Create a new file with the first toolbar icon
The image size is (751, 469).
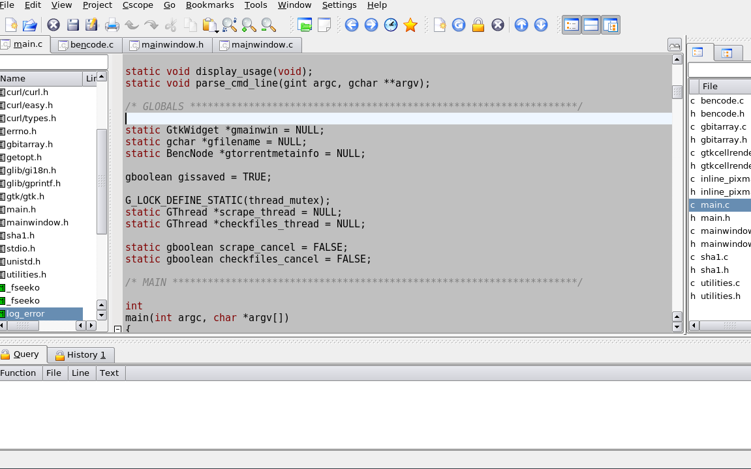[x=11, y=25]
